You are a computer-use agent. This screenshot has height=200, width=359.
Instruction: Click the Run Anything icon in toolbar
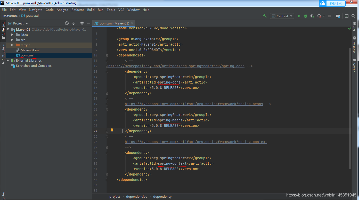pyautogui.click(x=347, y=16)
